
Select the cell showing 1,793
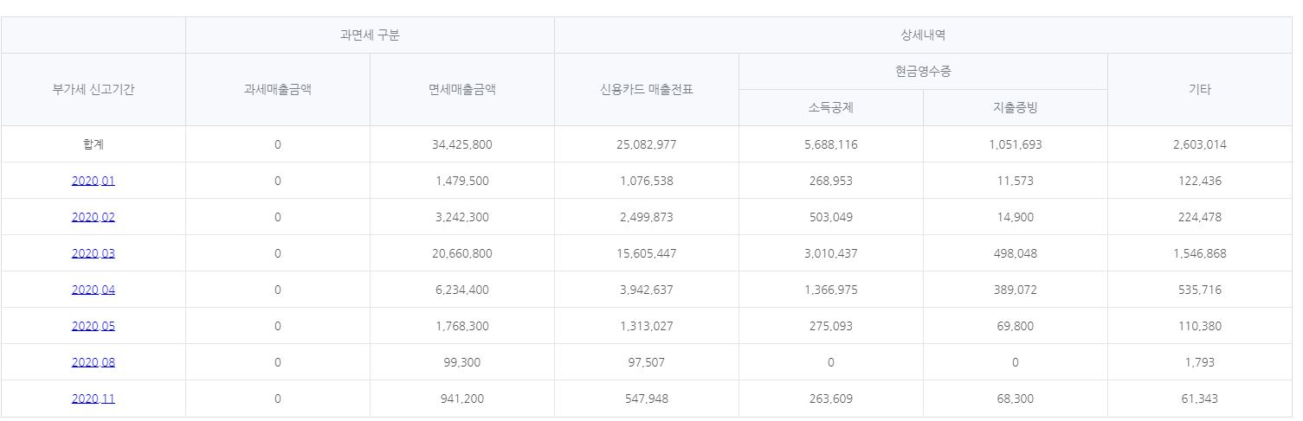tap(1200, 362)
